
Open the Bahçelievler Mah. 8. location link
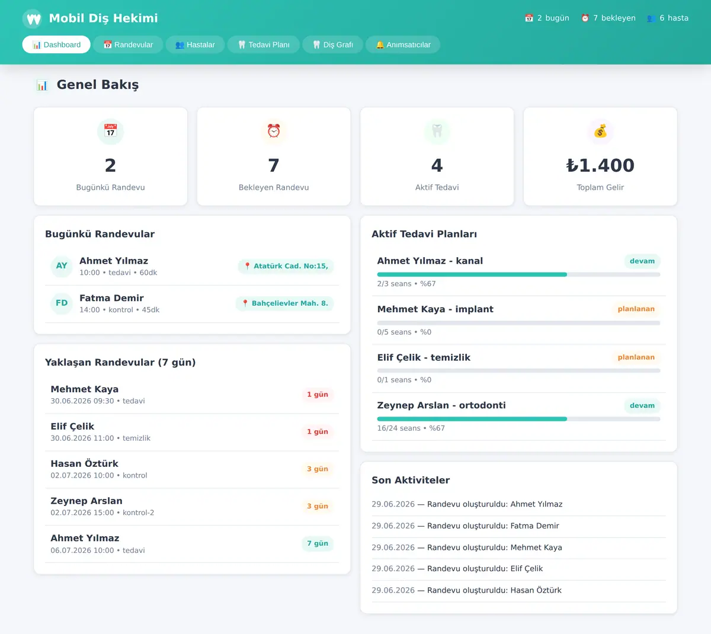tap(285, 303)
